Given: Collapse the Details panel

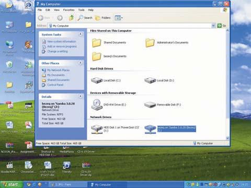Looking at the screenshot, I should tap(81, 96).
